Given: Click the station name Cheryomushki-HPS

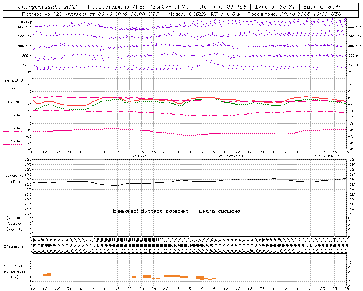Looking at the screenshot, I should point(47,7).
